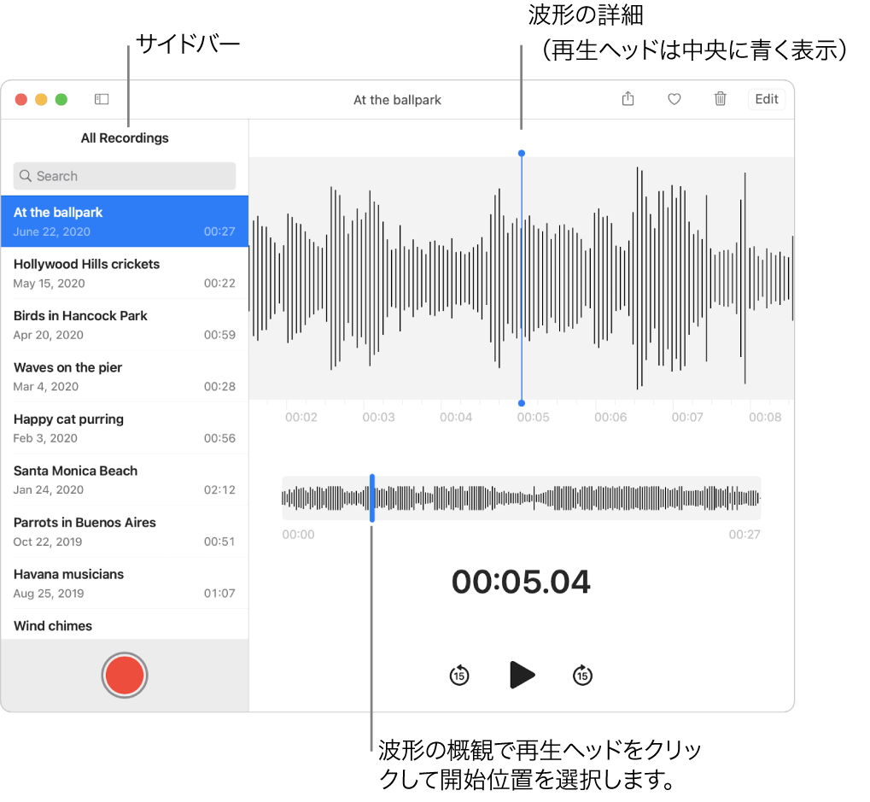Toggle the sidebar visibility icon
870x802 pixels.
coord(102,99)
